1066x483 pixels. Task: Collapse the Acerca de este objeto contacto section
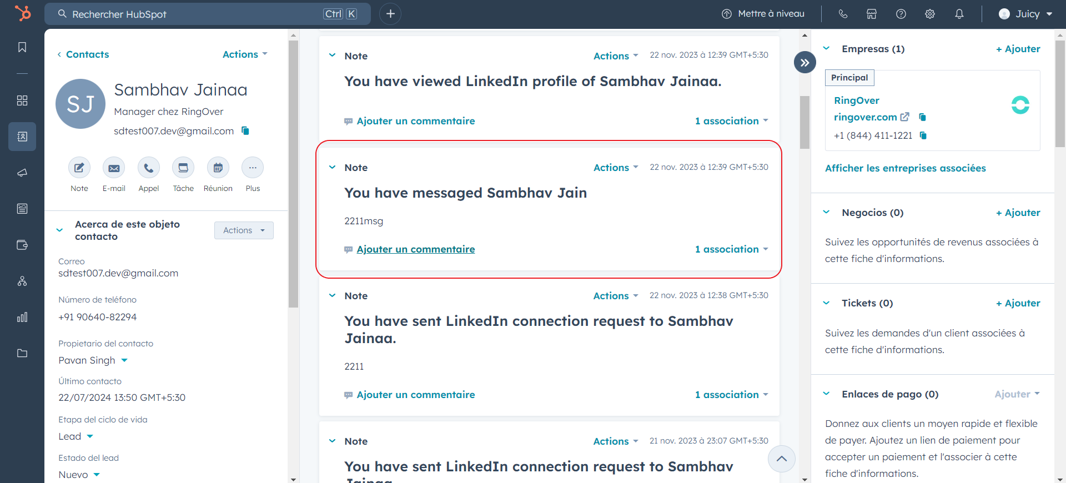(59, 230)
